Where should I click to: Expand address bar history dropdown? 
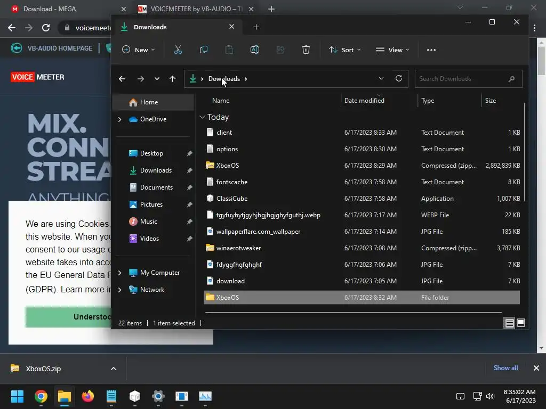click(x=381, y=78)
